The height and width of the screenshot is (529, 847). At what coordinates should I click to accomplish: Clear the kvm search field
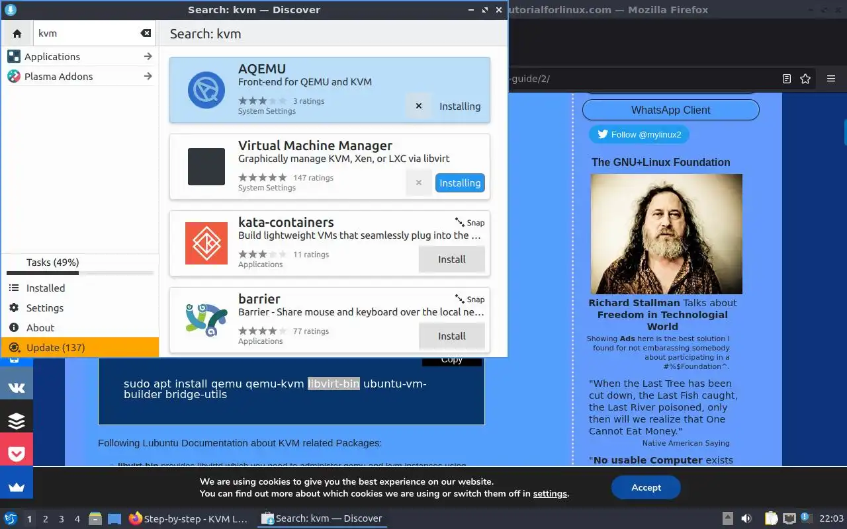[x=146, y=33]
